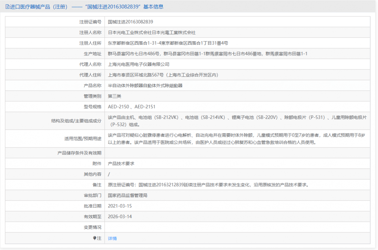Image resolution: width=378 pixels, height=250 pixels.
Task: Select expiry date 2026-03-14
Action: [x=120, y=217]
